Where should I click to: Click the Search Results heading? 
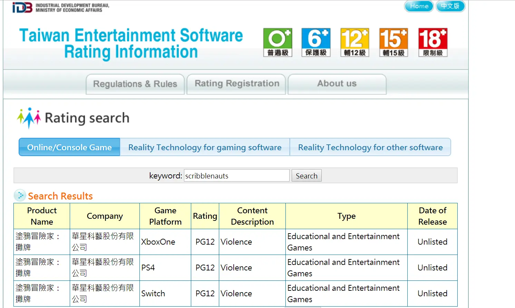tap(60, 196)
